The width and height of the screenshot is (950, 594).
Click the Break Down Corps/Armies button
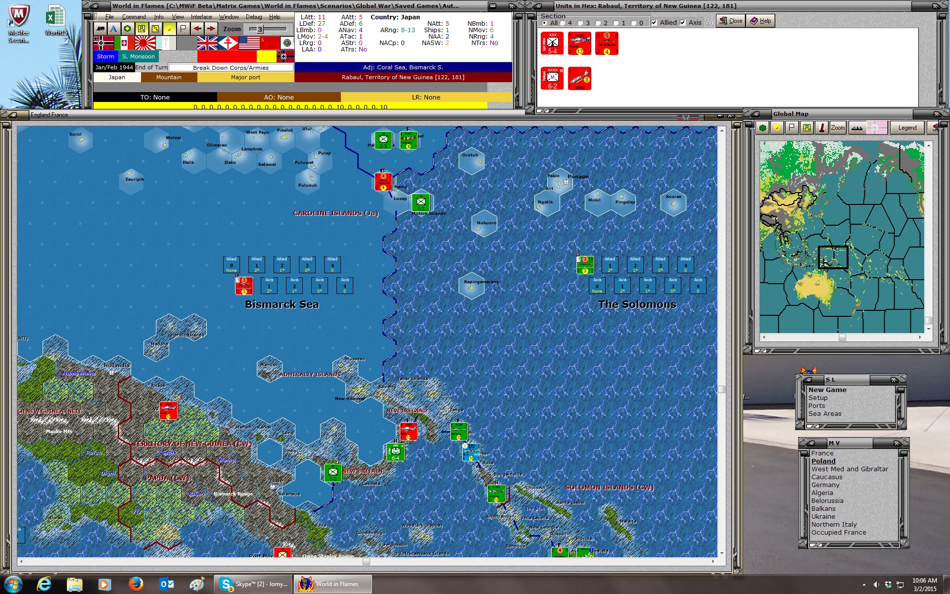pos(231,68)
